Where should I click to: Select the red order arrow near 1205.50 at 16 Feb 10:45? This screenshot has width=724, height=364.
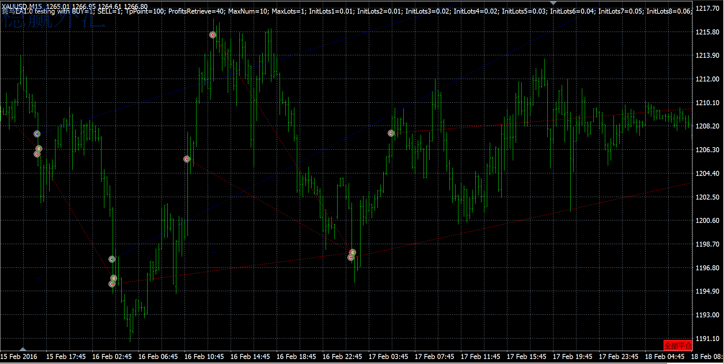[x=187, y=159]
